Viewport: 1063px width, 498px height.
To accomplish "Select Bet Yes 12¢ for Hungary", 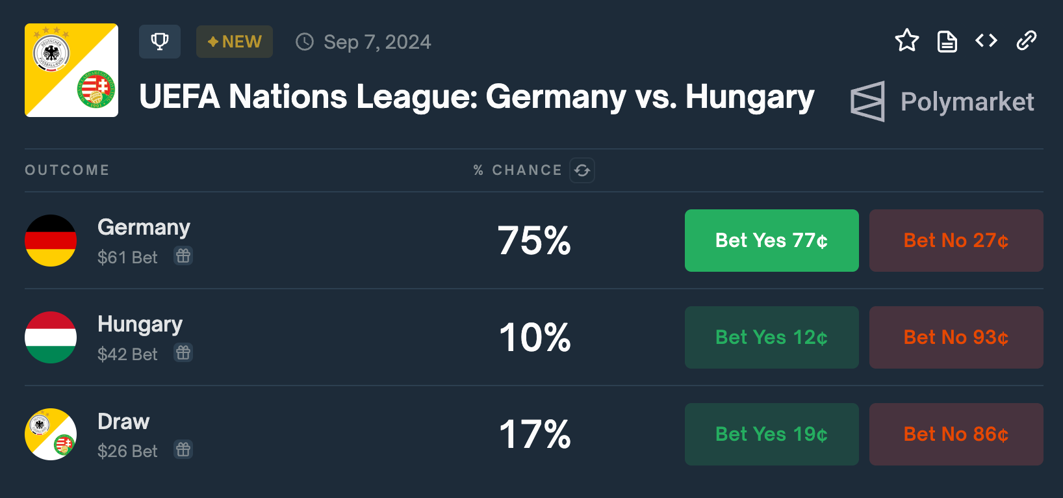I will click(x=771, y=337).
